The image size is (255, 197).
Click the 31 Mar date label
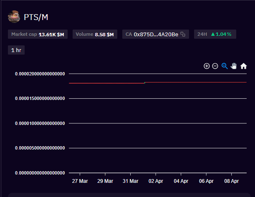click(130, 181)
